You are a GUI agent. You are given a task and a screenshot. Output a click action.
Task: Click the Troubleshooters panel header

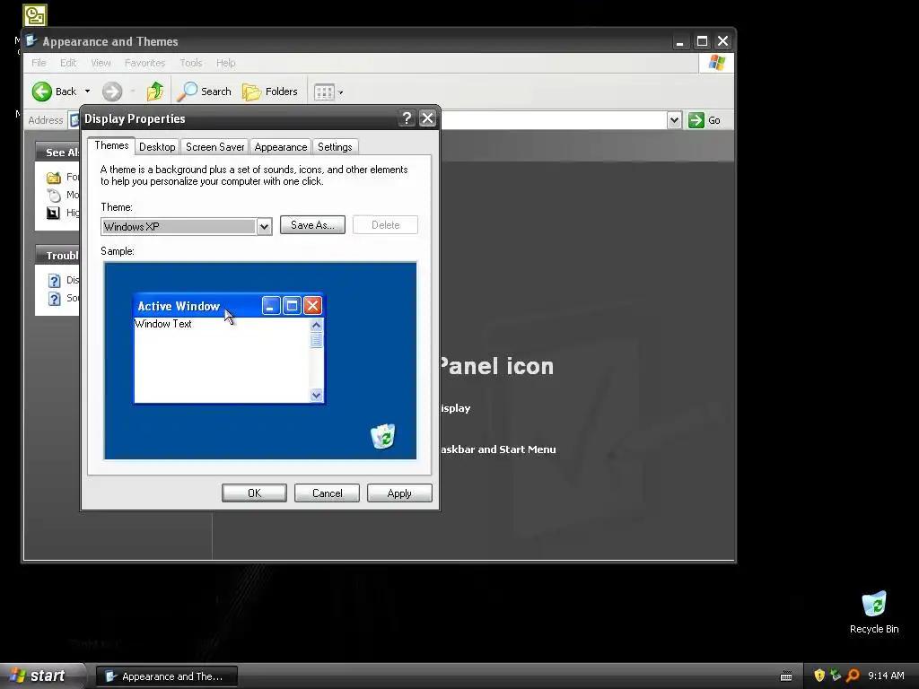point(57,256)
